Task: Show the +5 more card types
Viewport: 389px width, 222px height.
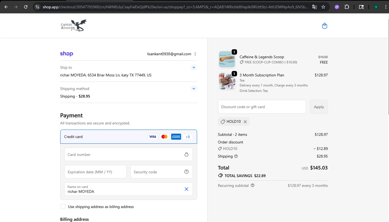Action: [x=188, y=137]
